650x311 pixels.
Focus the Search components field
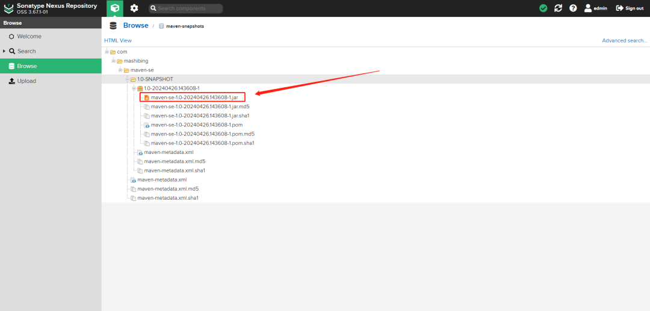click(x=186, y=8)
